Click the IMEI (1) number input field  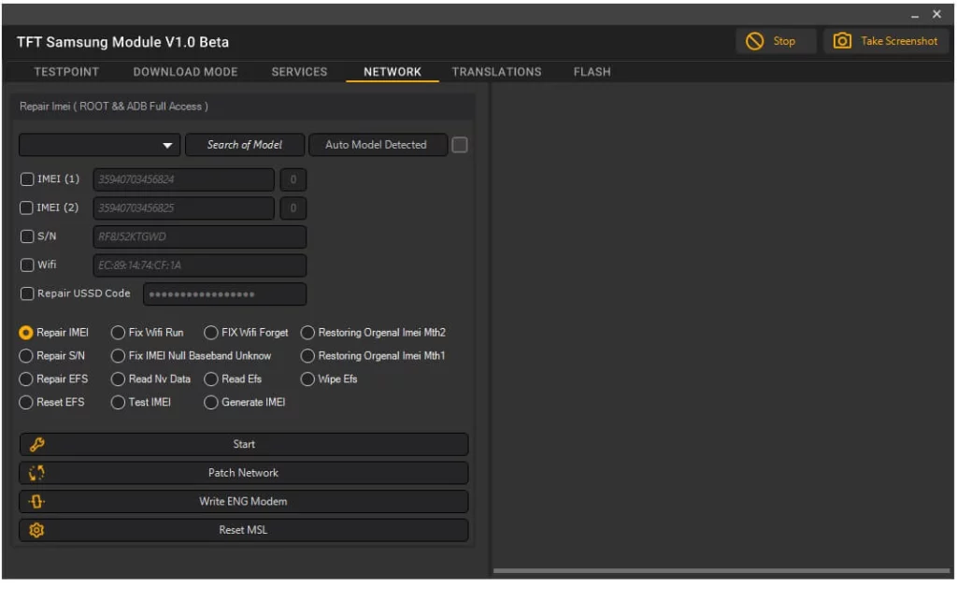tap(184, 179)
